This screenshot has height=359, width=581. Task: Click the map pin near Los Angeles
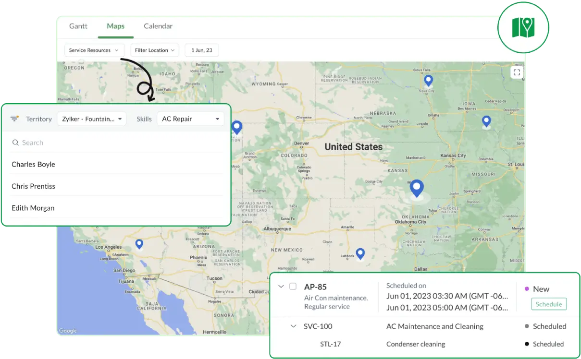point(139,244)
